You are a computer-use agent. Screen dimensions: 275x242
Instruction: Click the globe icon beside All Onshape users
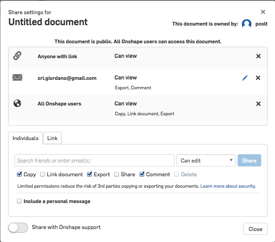[x=17, y=103]
